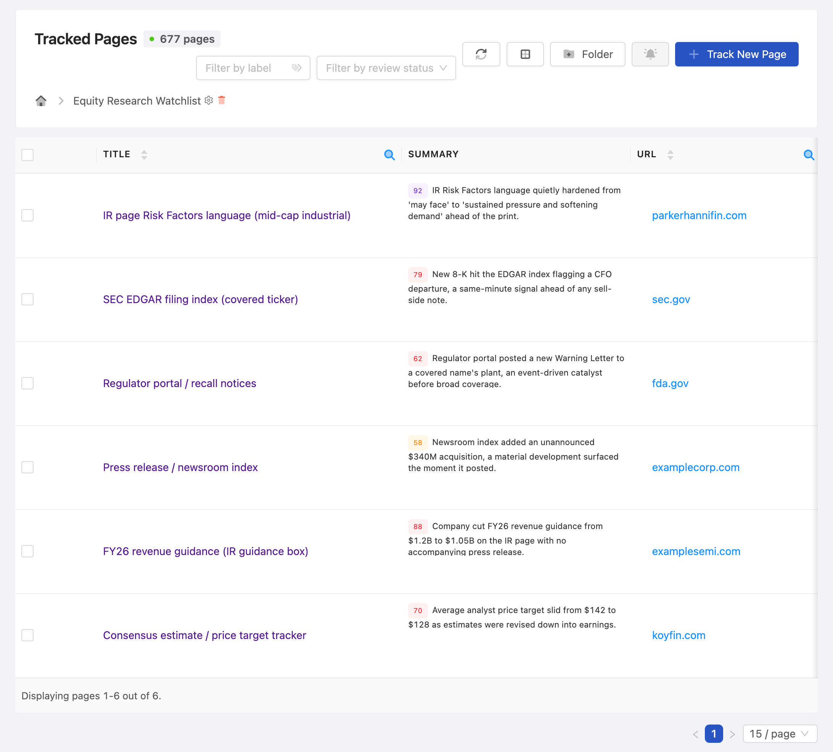Open Press release / newsroom index title
The width and height of the screenshot is (833, 752).
point(180,467)
